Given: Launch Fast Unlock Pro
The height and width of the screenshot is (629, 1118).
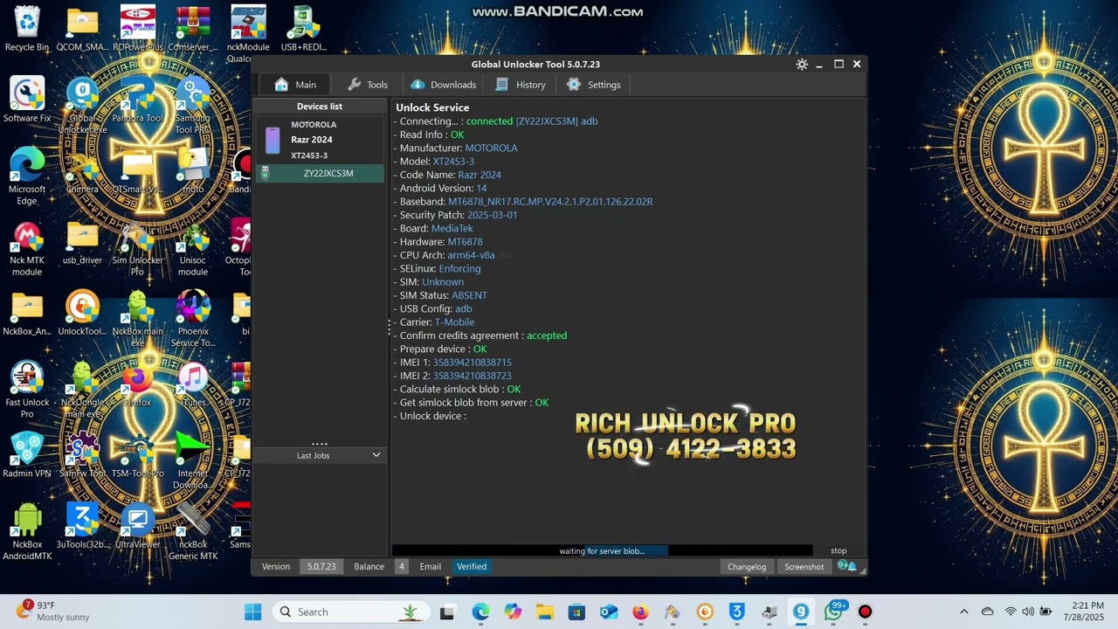Looking at the screenshot, I should click(x=27, y=390).
